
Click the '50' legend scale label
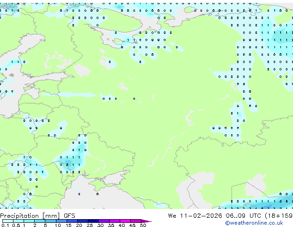point(143,225)
